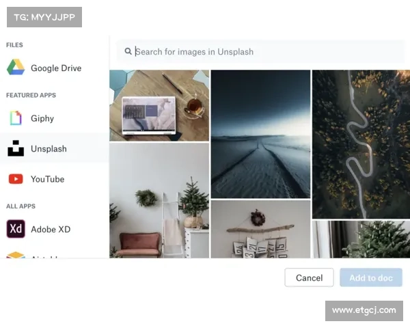
Task: Click the ALL APPS heading
Action: 21,206
